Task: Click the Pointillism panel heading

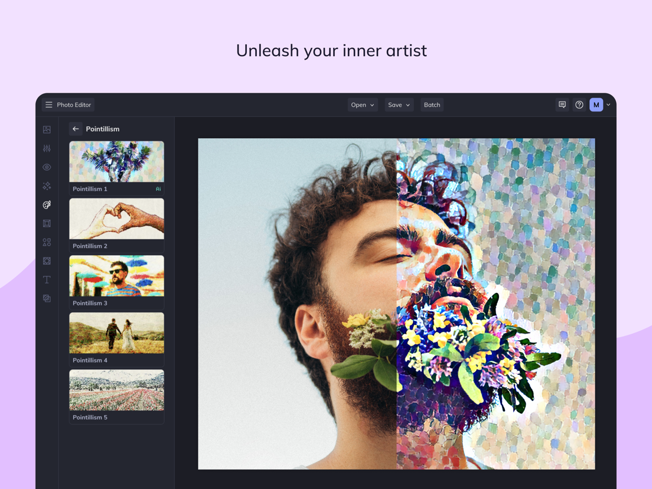Action: (102, 129)
